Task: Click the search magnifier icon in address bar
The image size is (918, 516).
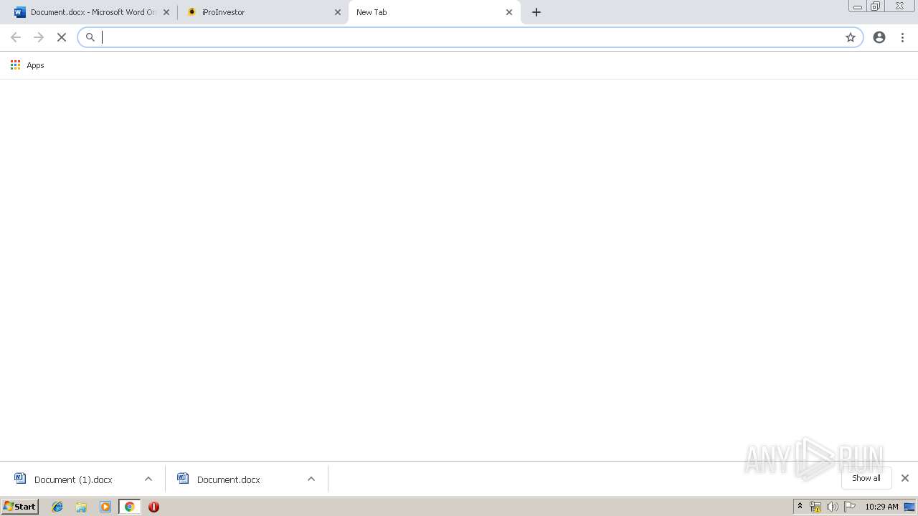Action: coord(90,37)
